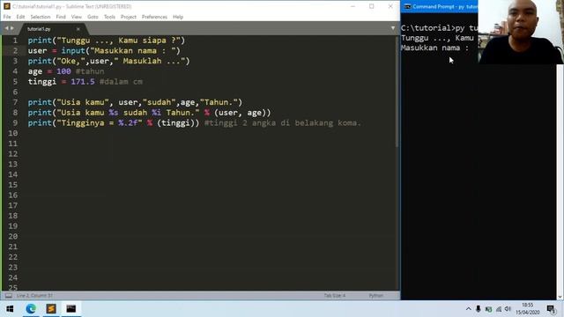Open the network tray icon
This screenshot has width=564, height=317.
pos(499,309)
